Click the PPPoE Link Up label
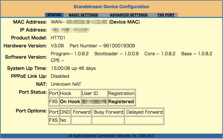 pos(29,76)
